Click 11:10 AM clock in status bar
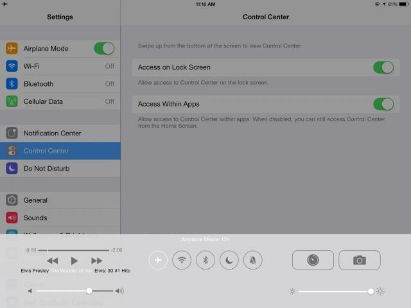The width and height of the screenshot is (411, 308). click(x=205, y=4)
